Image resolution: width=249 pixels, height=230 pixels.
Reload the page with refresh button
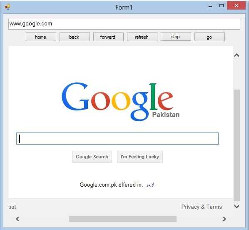142,37
